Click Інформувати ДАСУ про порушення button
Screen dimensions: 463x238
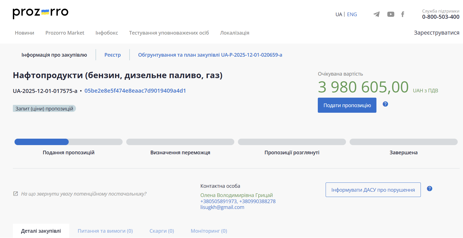pos(373,190)
